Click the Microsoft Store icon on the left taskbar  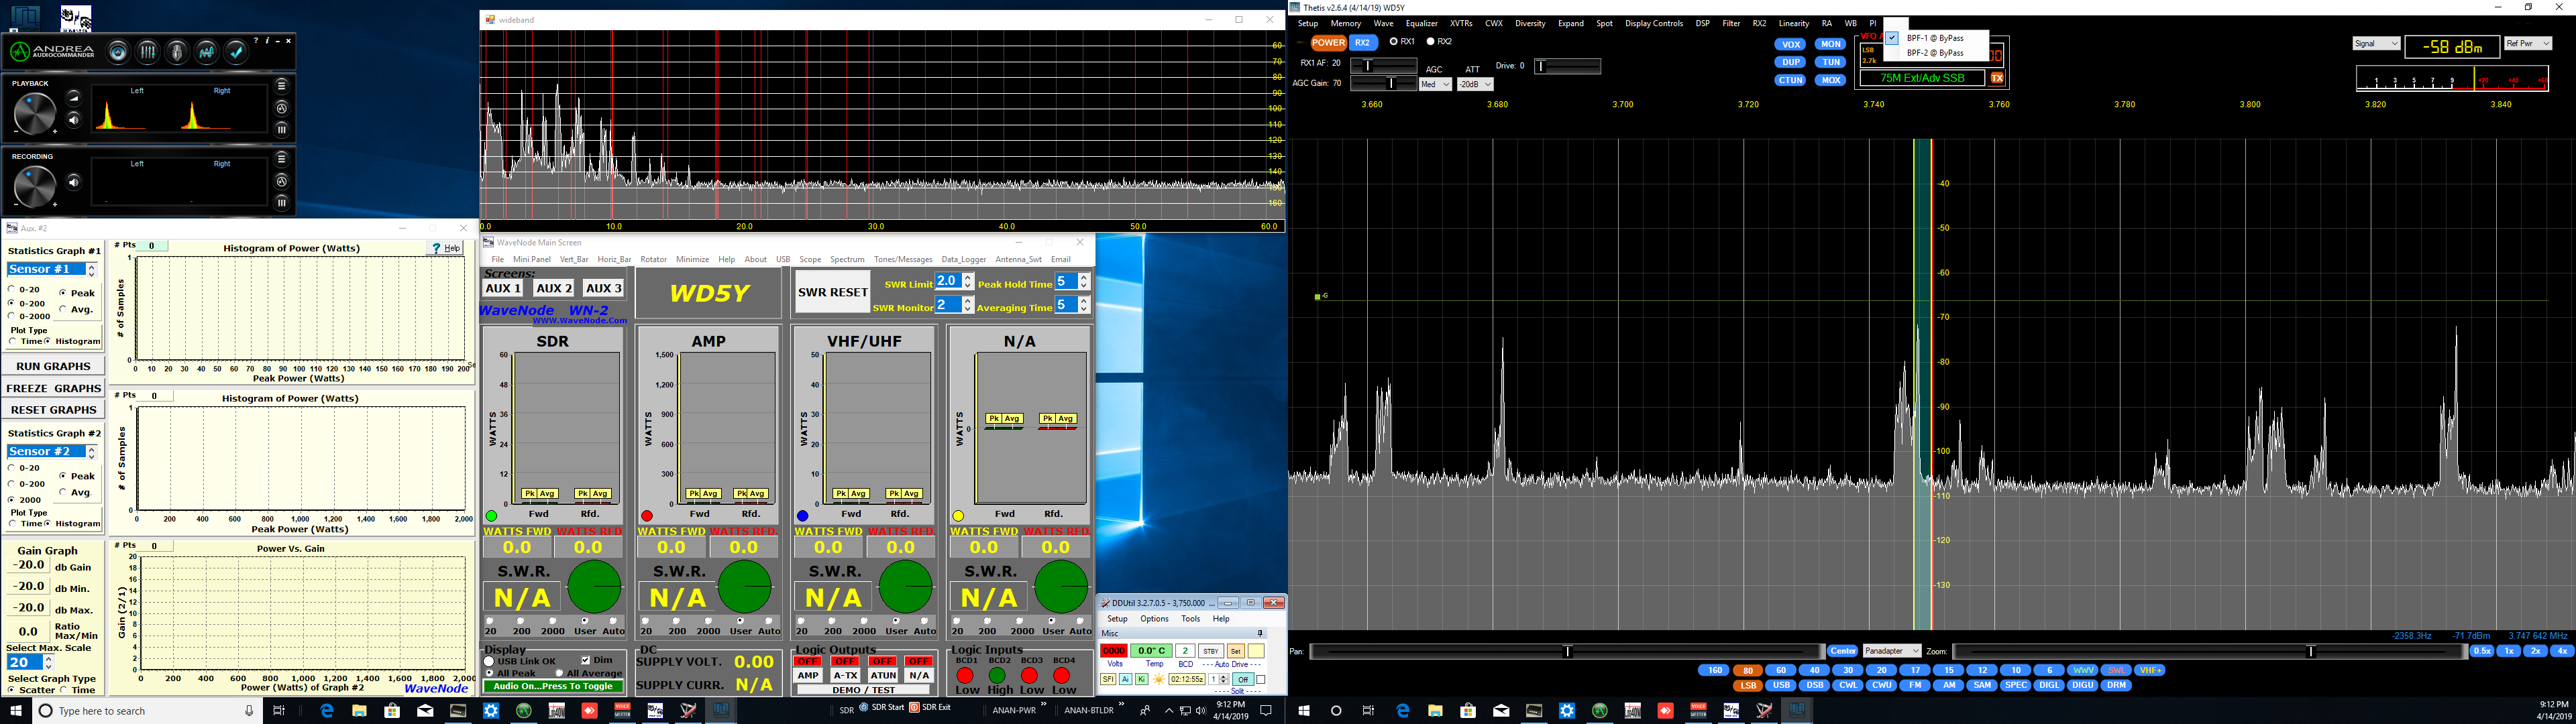pos(392,711)
